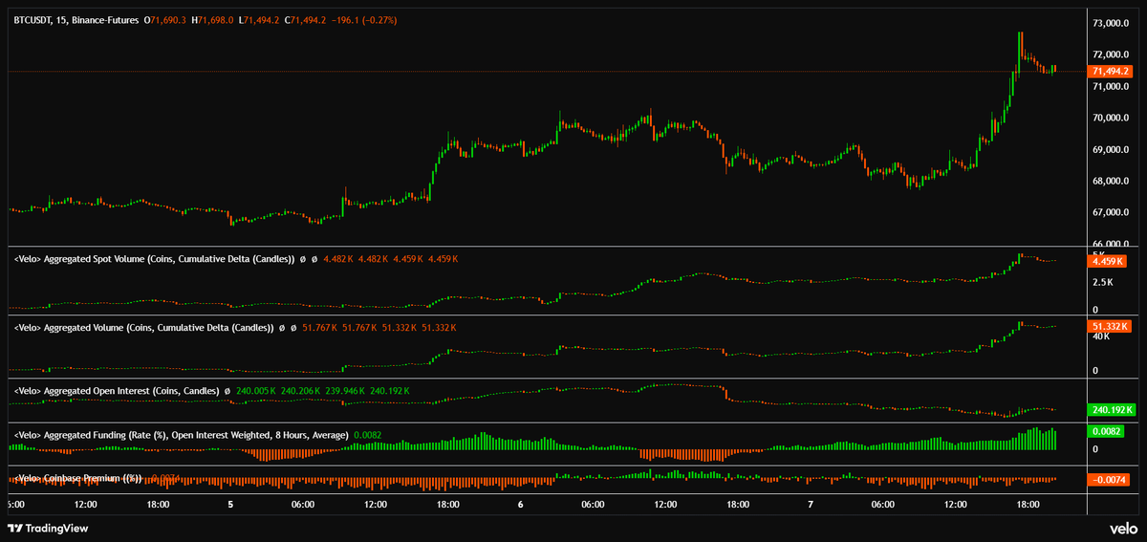The width and height of the screenshot is (1147, 542).
Task: Click the 72,000.0 price axis label
Action: tap(1111, 55)
